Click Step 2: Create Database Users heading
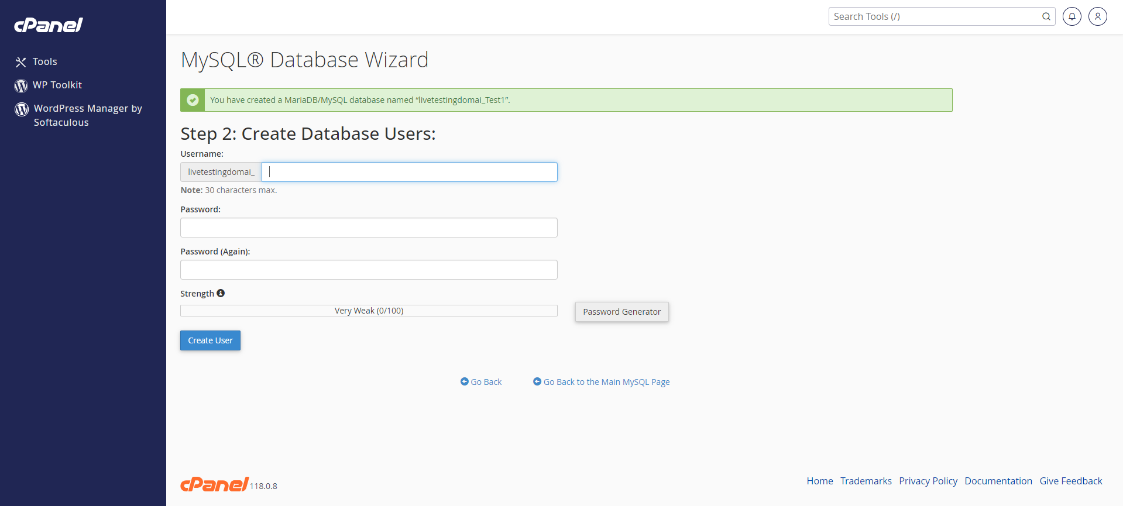Image resolution: width=1123 pixels, height=506 pixels. (x=308, y=134)
